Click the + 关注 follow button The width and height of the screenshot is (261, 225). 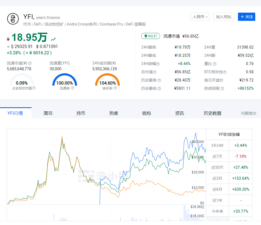246,17
